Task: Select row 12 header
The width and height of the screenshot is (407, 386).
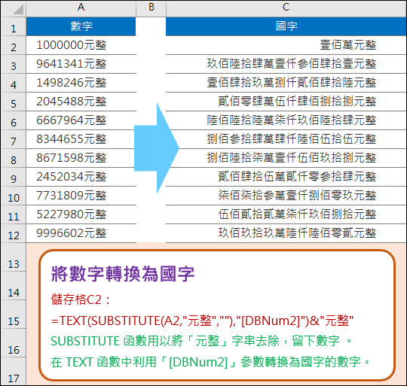Action: pyautogui.click(x=14, y=233)
